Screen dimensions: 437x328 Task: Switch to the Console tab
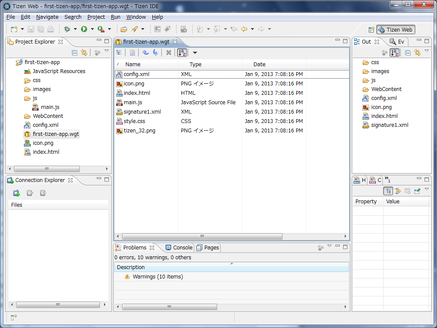pos(179,248)
